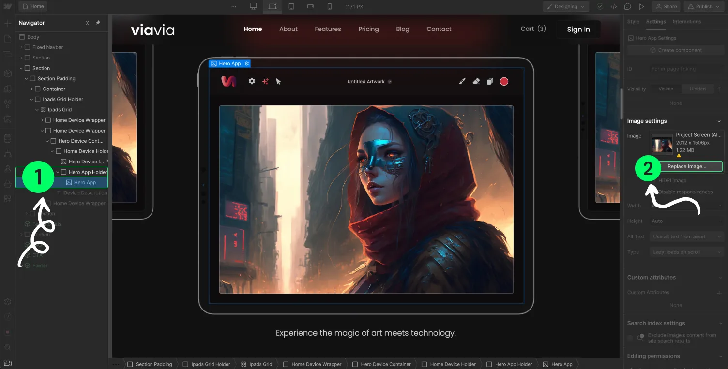
Task: Collapse the Ipads Grid Holder item
Action: pyautogui.click(x=32, y=99)
